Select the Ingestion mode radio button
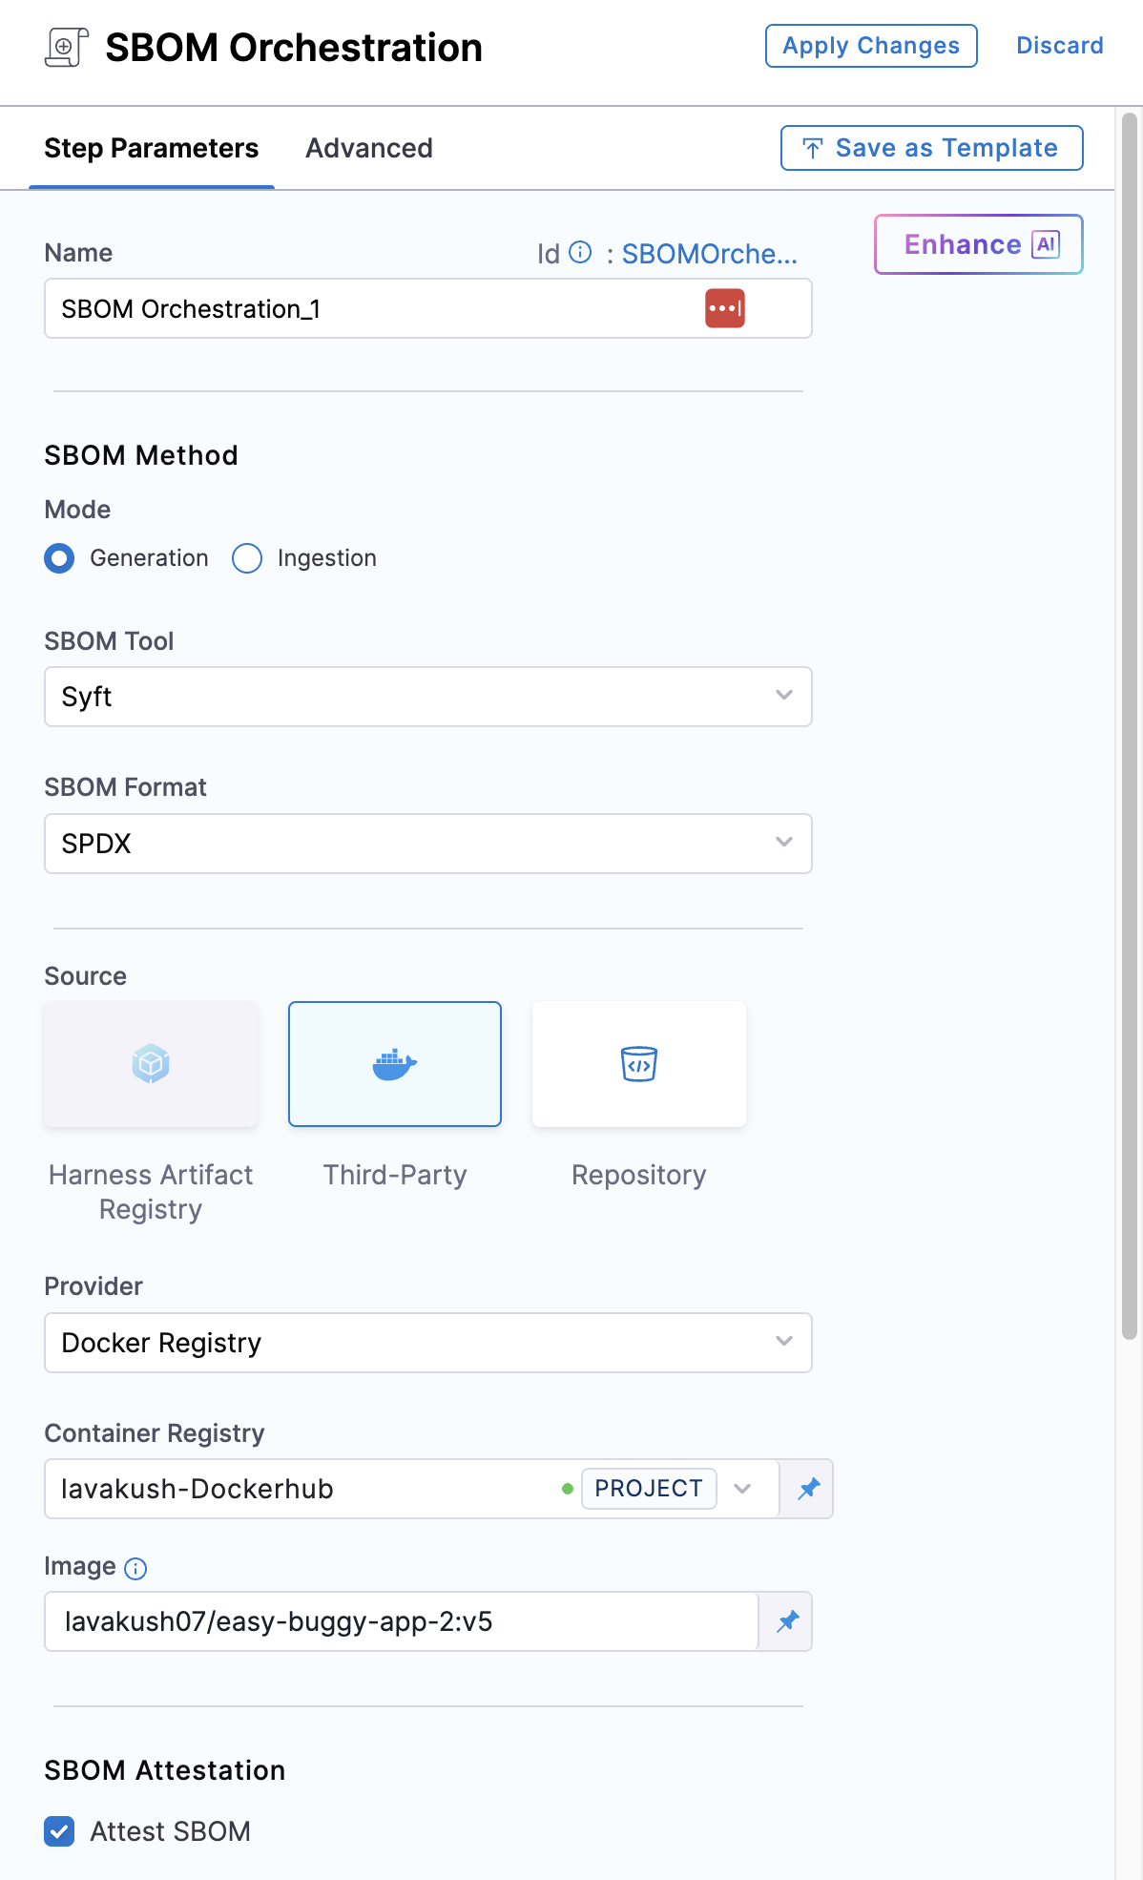 coord(247,558)
